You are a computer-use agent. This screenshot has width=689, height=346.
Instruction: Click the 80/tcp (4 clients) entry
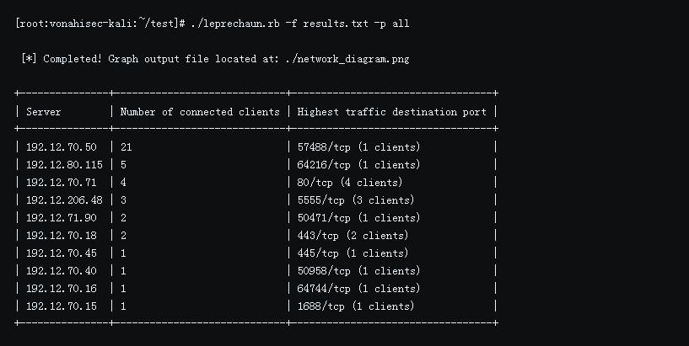coord(350,183)
